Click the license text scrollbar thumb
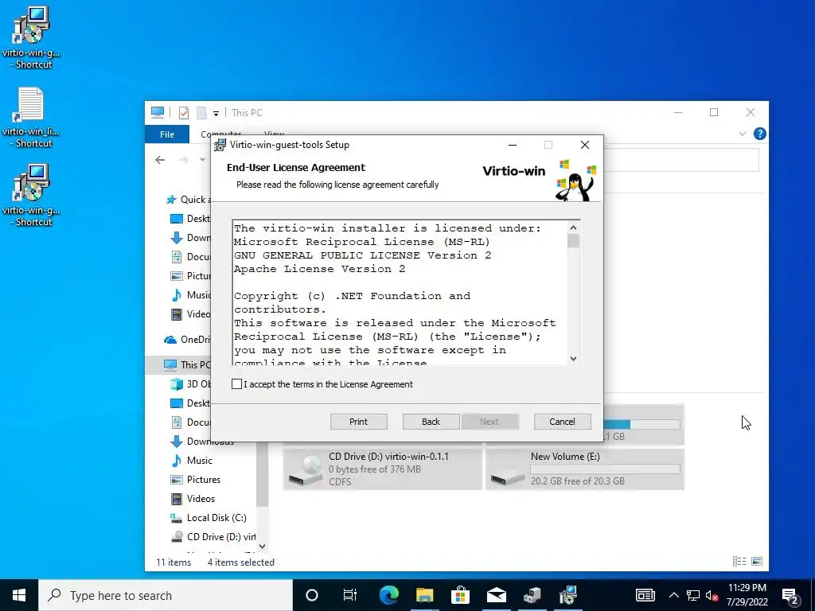Image resolution: width=815 pixels, height=611 pixels. point(573,241)
